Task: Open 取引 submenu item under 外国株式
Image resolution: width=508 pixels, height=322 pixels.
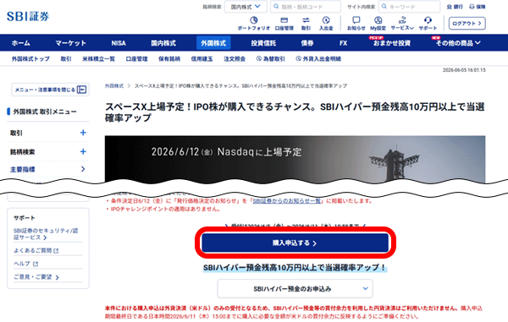Action: click(66, 59)
